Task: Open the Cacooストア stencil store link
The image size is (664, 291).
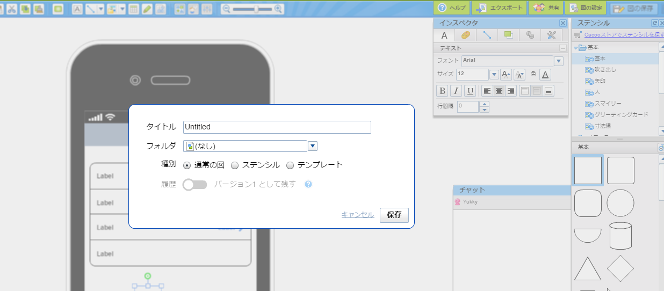Action: click(x=624, y=34)
